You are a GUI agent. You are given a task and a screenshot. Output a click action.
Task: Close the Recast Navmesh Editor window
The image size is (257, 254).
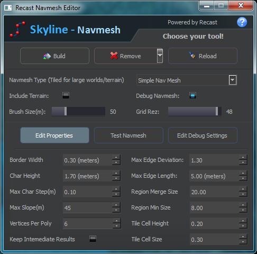point(241,5)
